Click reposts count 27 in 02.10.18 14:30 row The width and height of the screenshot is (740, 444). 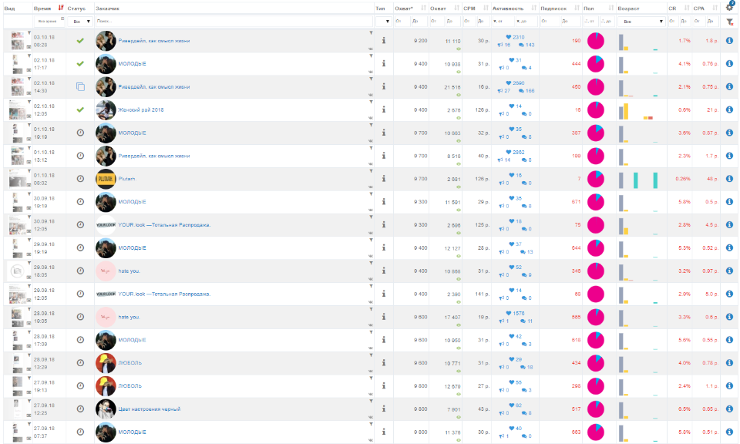(x=504, y=91)
